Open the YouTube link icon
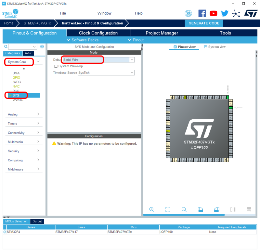 click(214, 13)
